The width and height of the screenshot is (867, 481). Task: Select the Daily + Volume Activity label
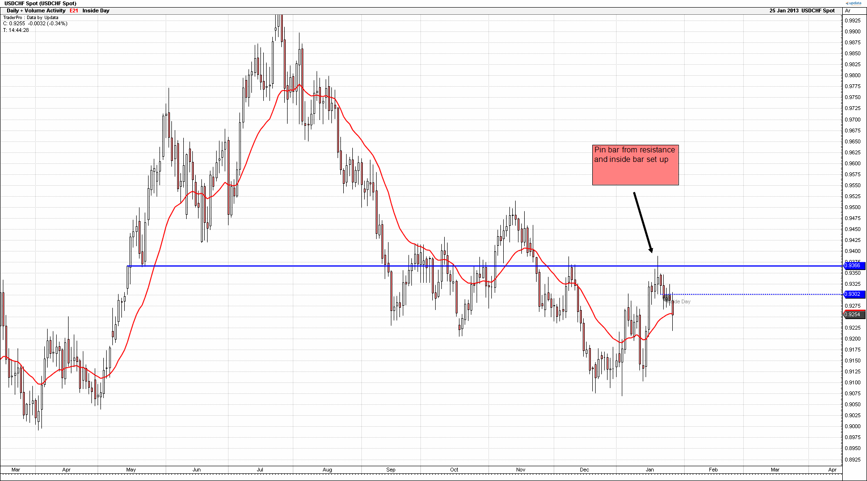(36, 10)
